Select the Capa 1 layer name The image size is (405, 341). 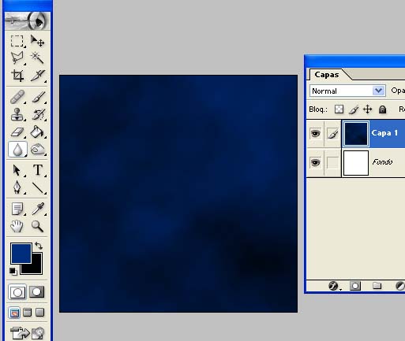coord(384,133)
